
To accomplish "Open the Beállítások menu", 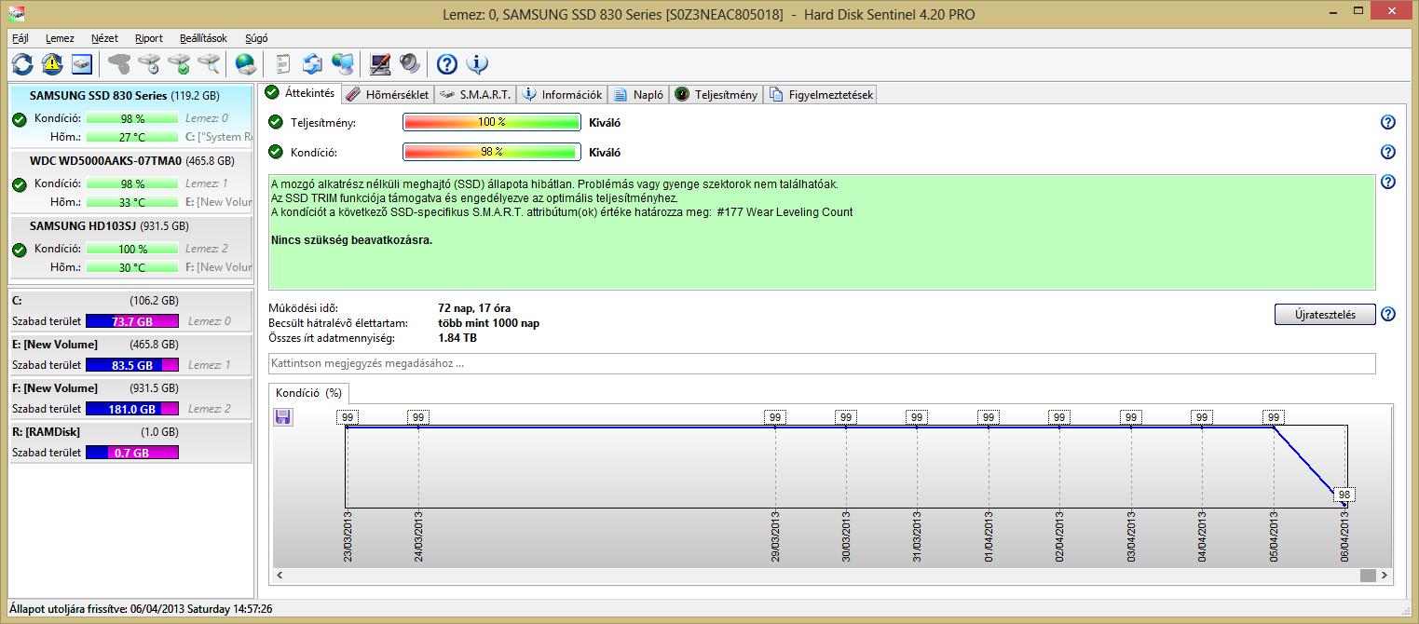I will pos(203,38).
